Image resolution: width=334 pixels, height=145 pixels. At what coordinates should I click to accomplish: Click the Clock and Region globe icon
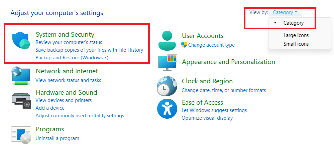pos(167,86)
